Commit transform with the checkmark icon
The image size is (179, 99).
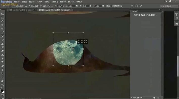pyautogui.click(x=141, y=6)
